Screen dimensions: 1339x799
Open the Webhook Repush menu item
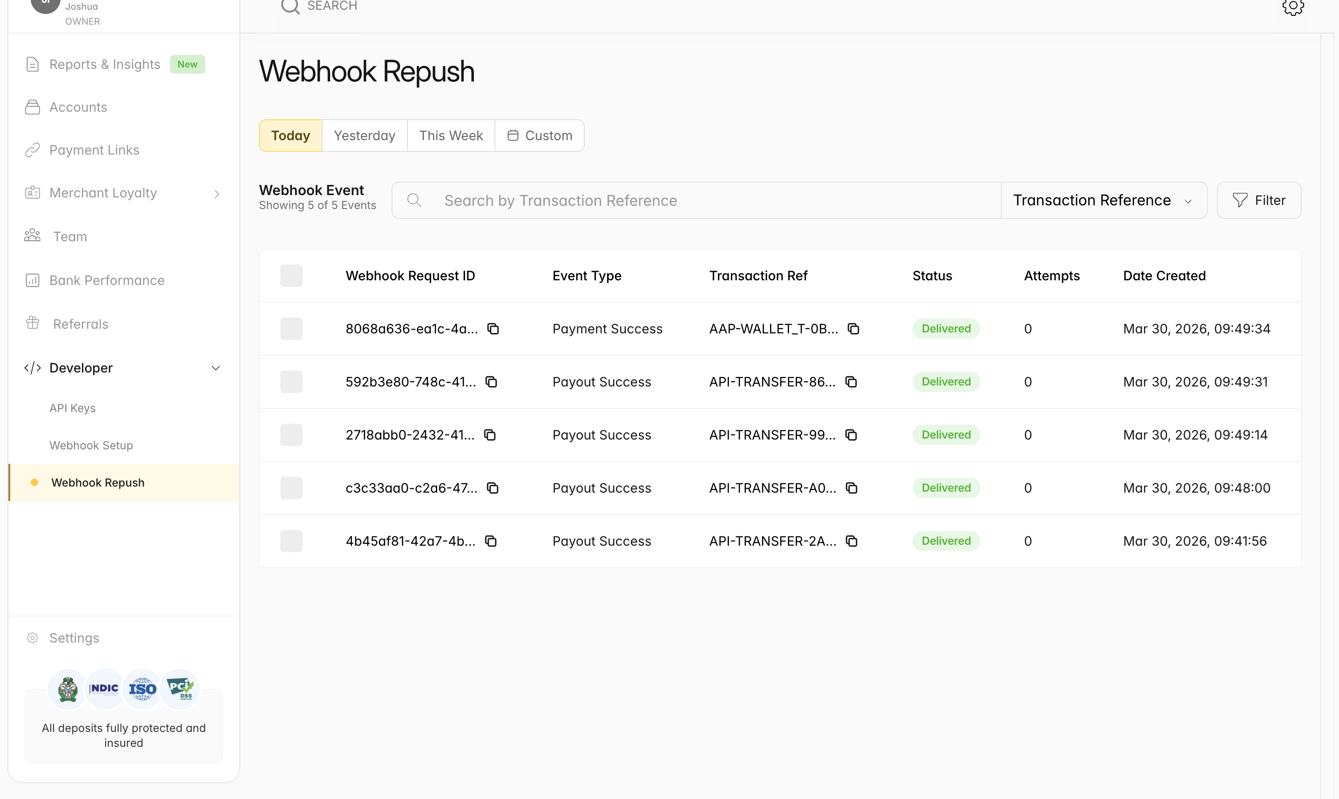(x=124, y=482)
